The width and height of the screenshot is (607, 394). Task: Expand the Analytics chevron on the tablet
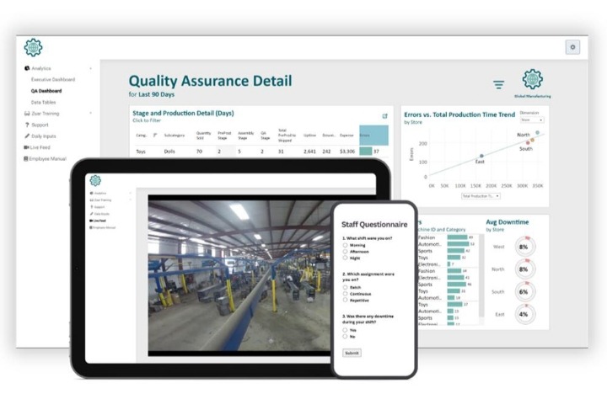coord(131,193)
